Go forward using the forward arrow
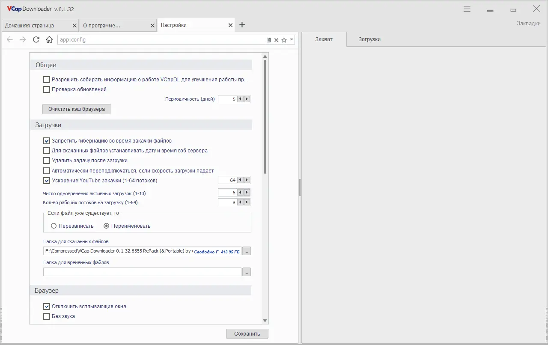 point(23,40)
